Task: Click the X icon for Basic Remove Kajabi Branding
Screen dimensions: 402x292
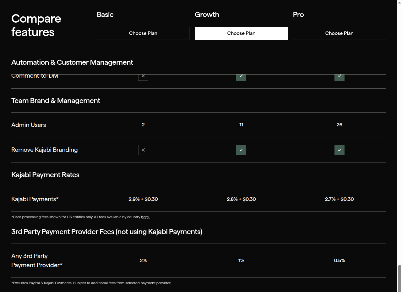Action: [143, 150]
